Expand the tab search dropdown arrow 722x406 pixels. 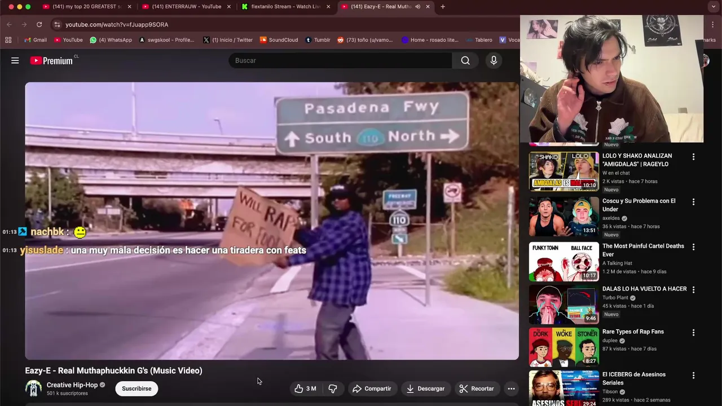[714, 7]
